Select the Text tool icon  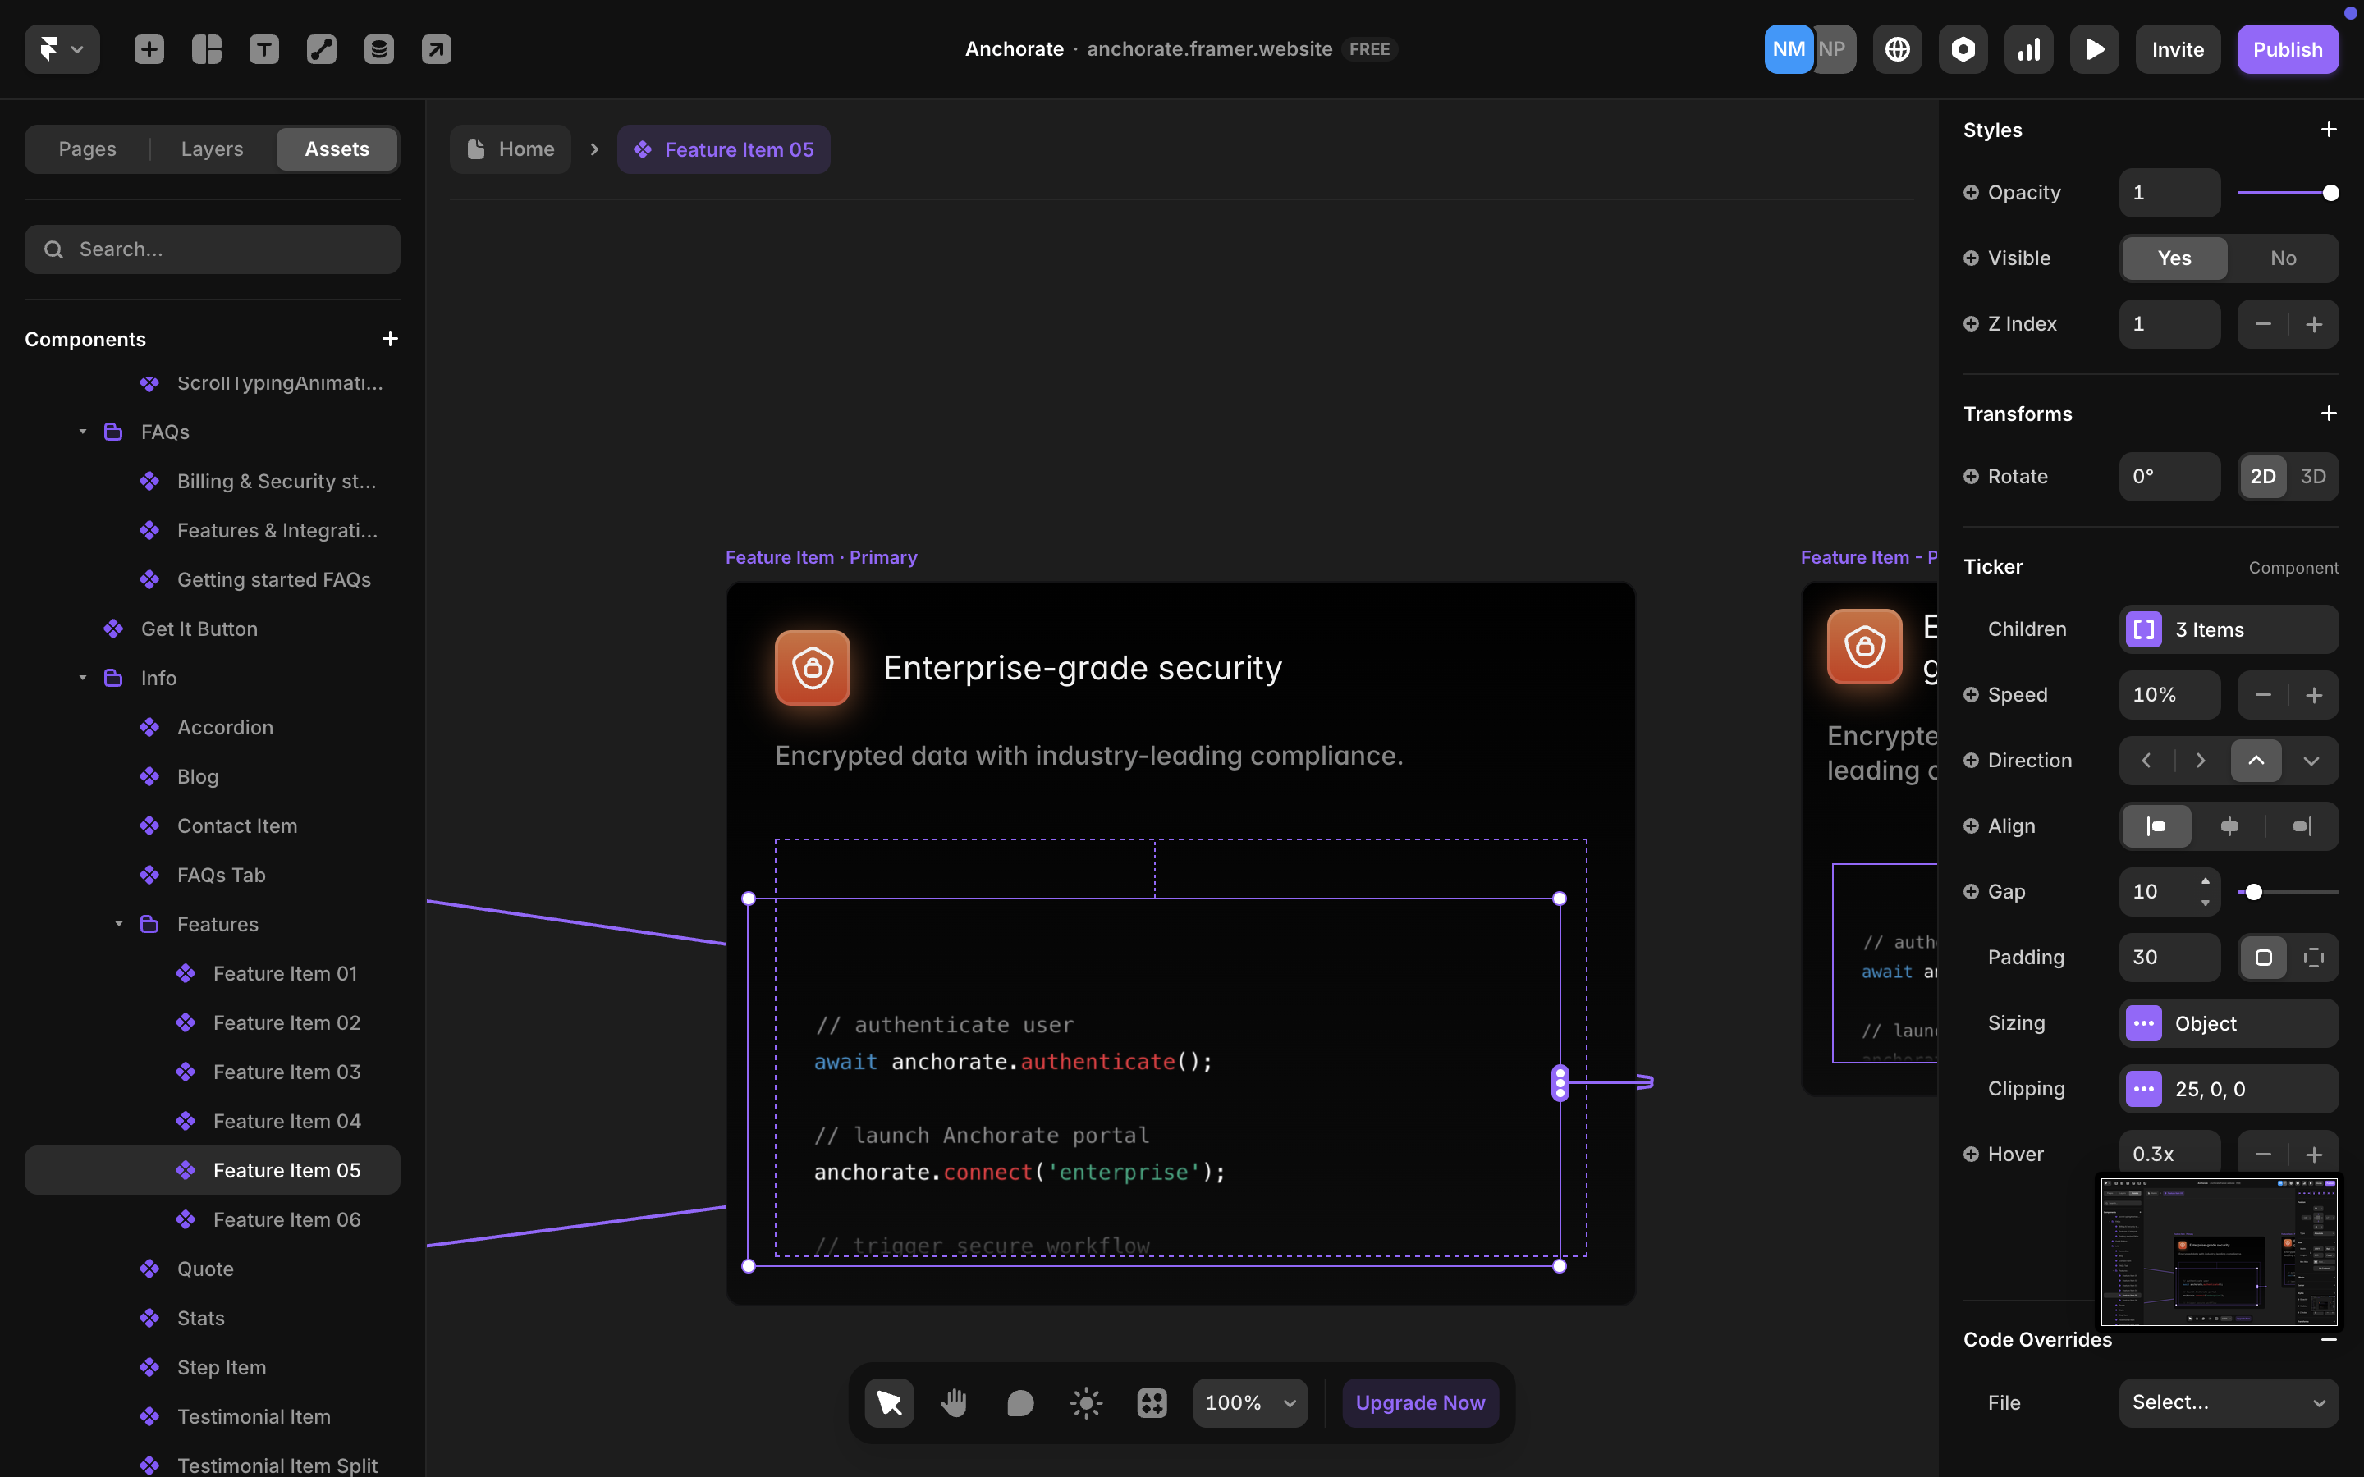tap(263, 49)
